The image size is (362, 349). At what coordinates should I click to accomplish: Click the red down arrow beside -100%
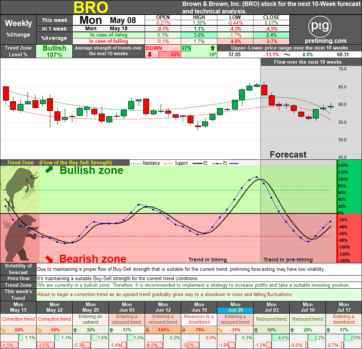tap(148, 330)
